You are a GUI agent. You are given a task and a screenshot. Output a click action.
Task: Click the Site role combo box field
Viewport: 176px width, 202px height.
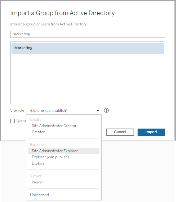(64, 111)
